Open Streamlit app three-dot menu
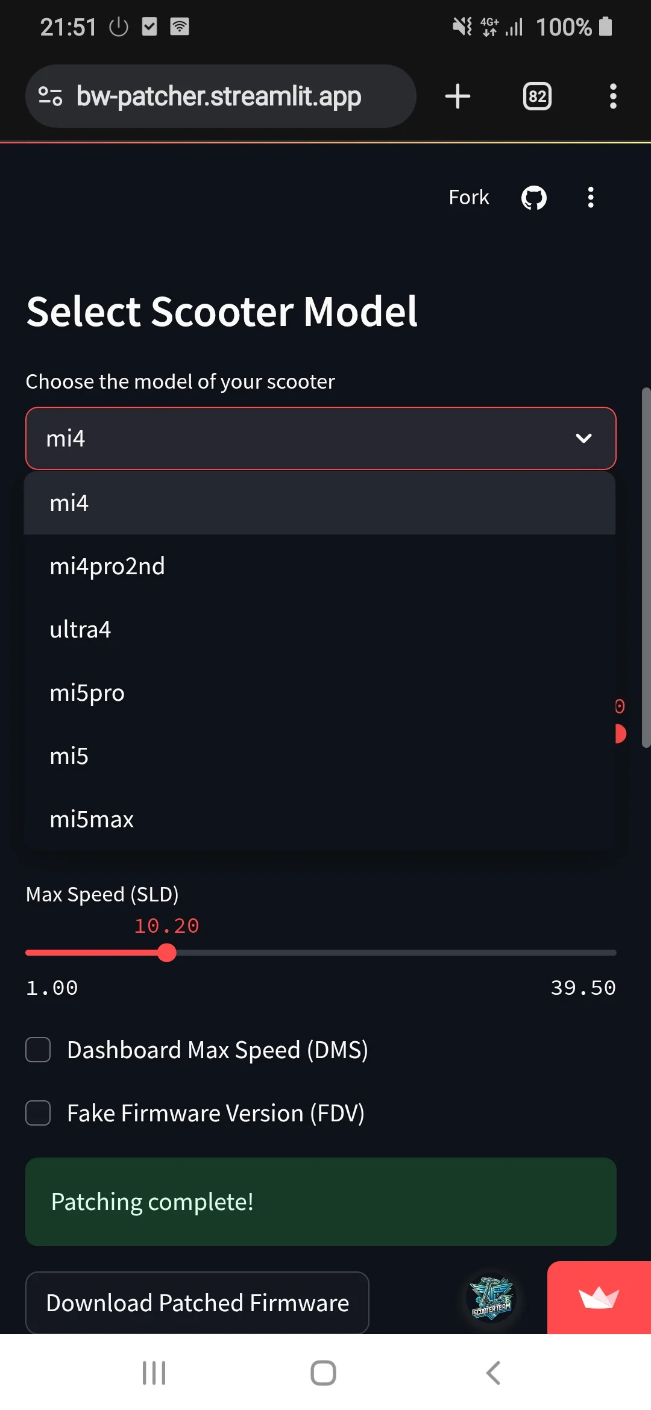Image resolution: width=651 pixels, height=1410 pixels. click(x=591, y=198)
